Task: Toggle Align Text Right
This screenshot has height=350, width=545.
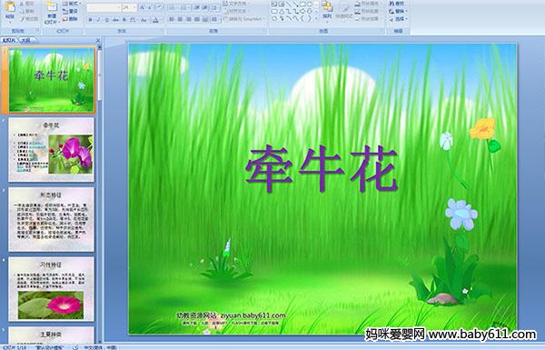Action: [188, 20]
